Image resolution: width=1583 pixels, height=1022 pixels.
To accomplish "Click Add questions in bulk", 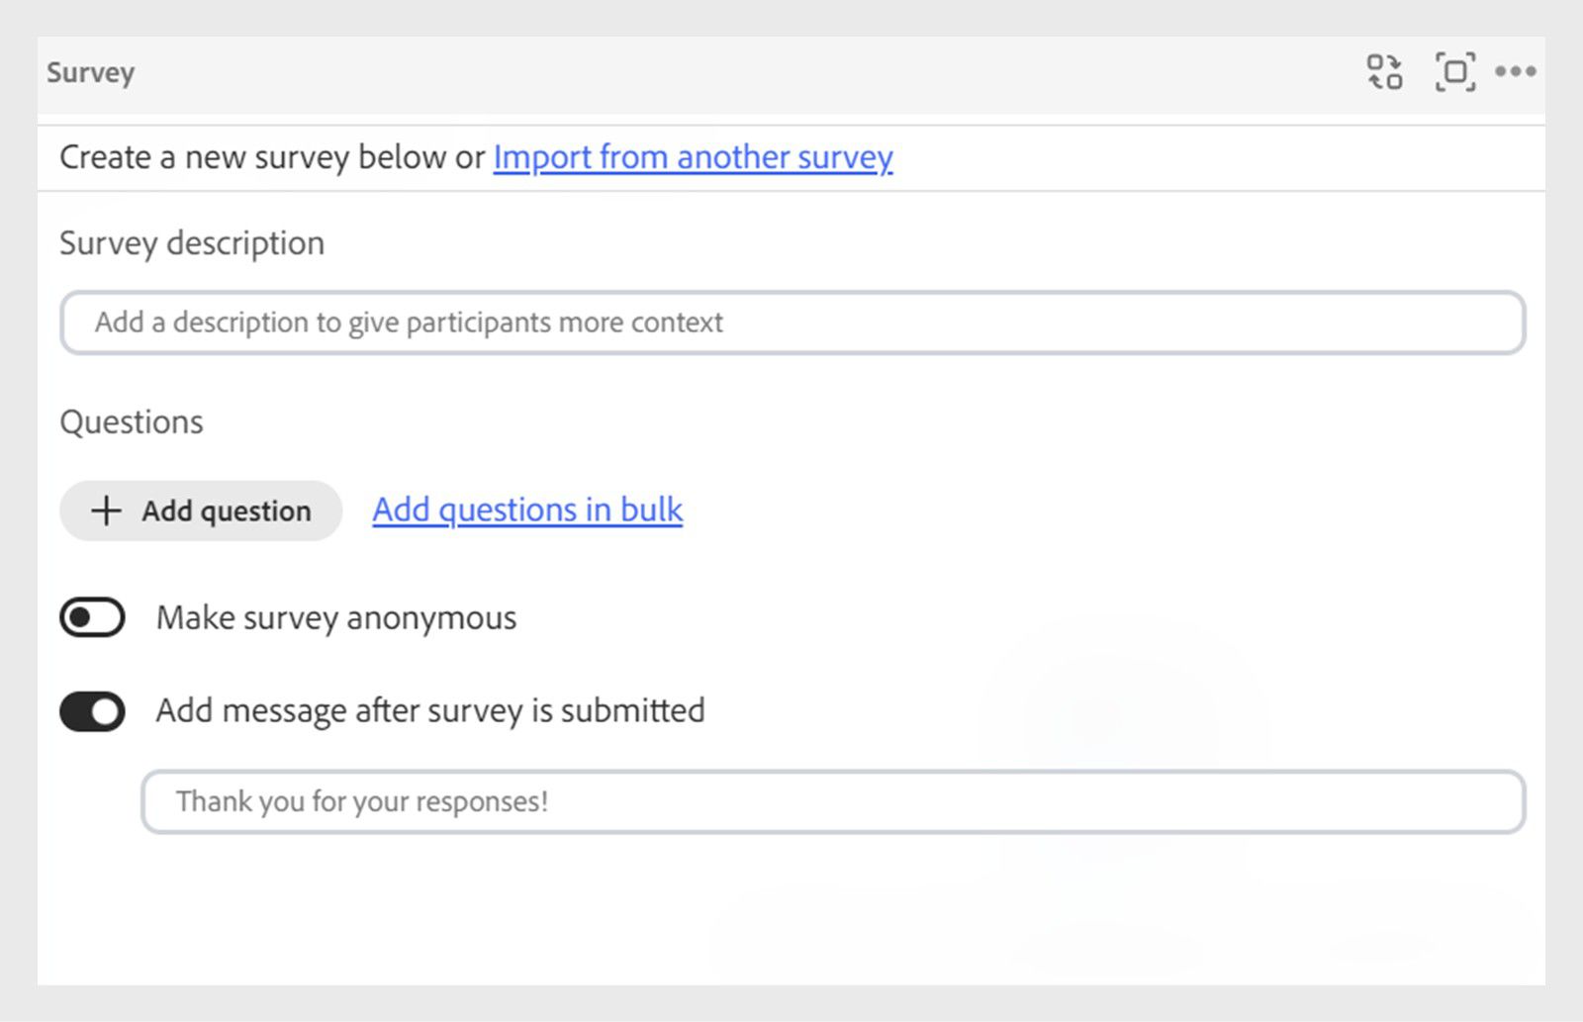I will 525,510.
